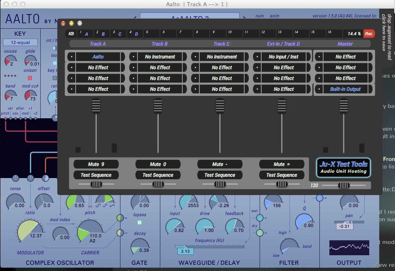Click the Ju-X Test Tools logo
The width and height of the screenshot is (395, 271).
click(x=343, y=167)
